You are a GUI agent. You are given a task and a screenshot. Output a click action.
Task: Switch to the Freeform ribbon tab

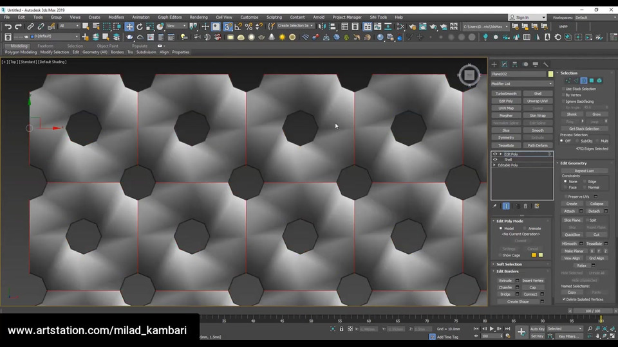45,46
